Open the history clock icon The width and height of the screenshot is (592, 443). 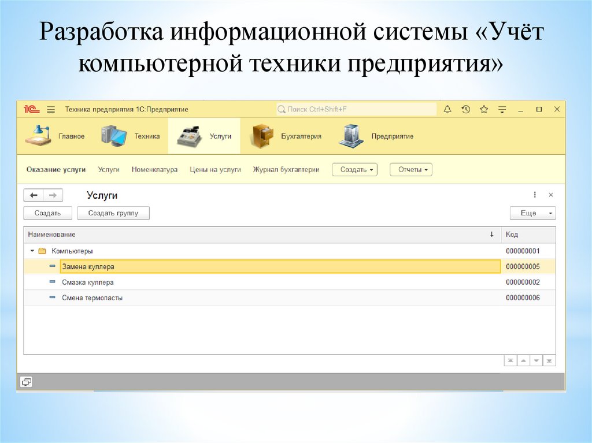pos(465,109)
